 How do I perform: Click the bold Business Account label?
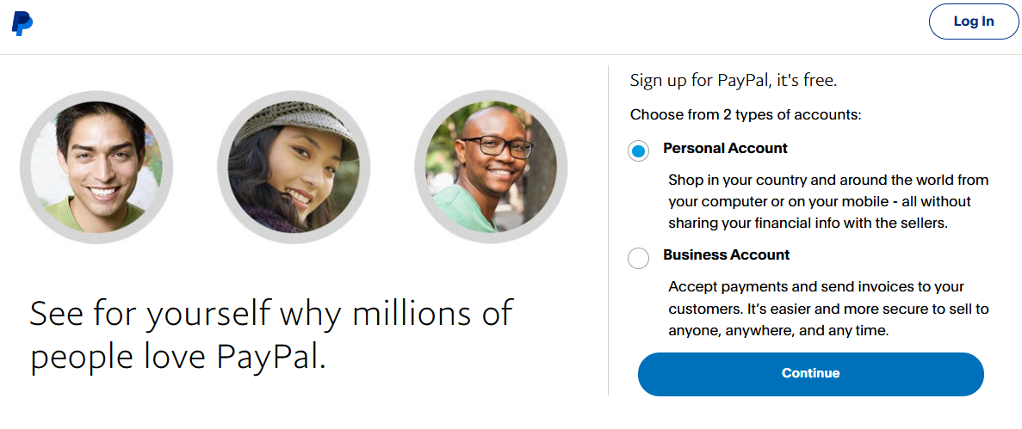(726, 254)
